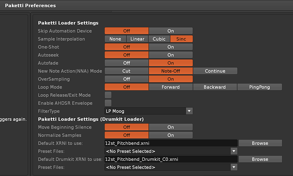This screenshot has height=176, width=293.
Task: Tick the Loop Release/Exit Mode checkbox
Action: tap(108, 95)
